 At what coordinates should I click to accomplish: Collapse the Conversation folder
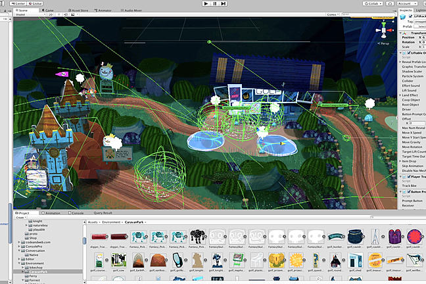coord(19,250)
